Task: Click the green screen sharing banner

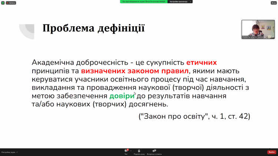Action: point(144,1)
